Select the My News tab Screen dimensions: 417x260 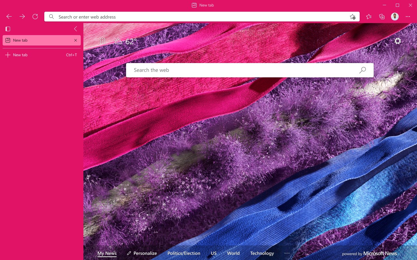coord(107,253)
